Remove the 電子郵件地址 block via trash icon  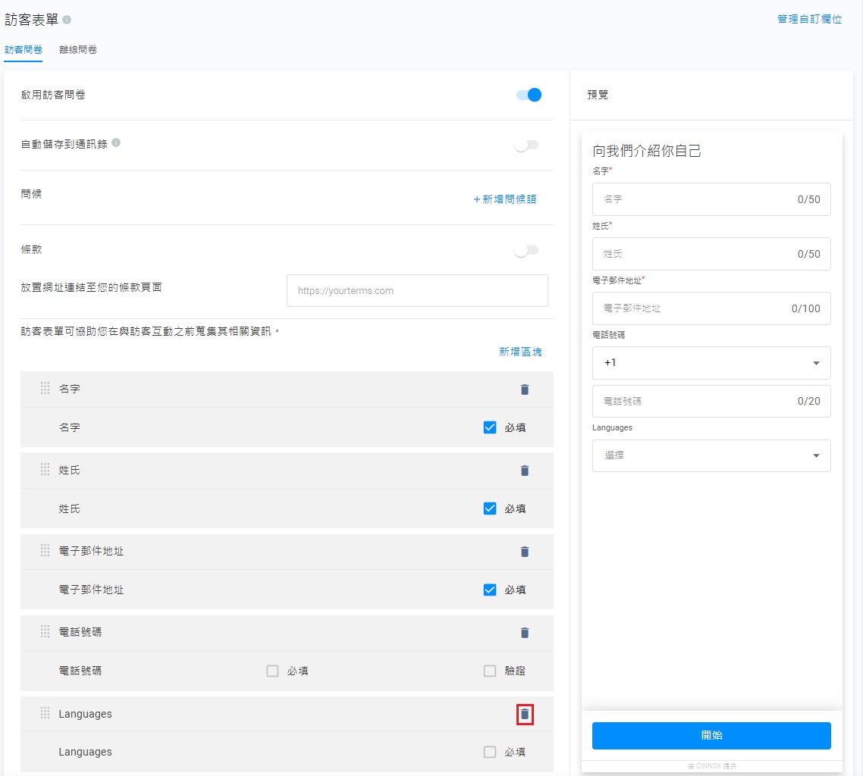524,552
